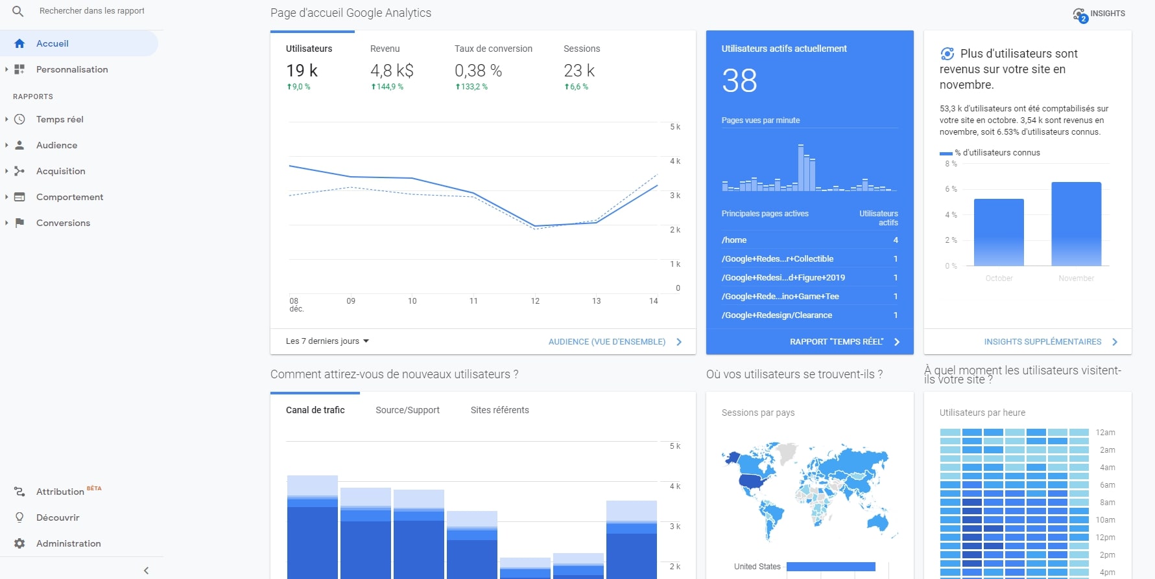
Task: Click the INSIGHTS button label
Action: point(1108,14)
